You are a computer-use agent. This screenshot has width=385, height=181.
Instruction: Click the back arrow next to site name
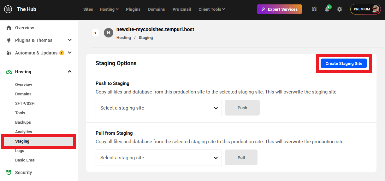[95, 33]
